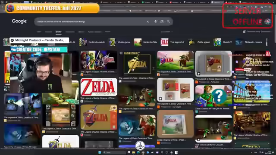Go to Google homepage via logo
Viewport: 276px width, 155px height.
pyautogui.click(x=19, y=21)
